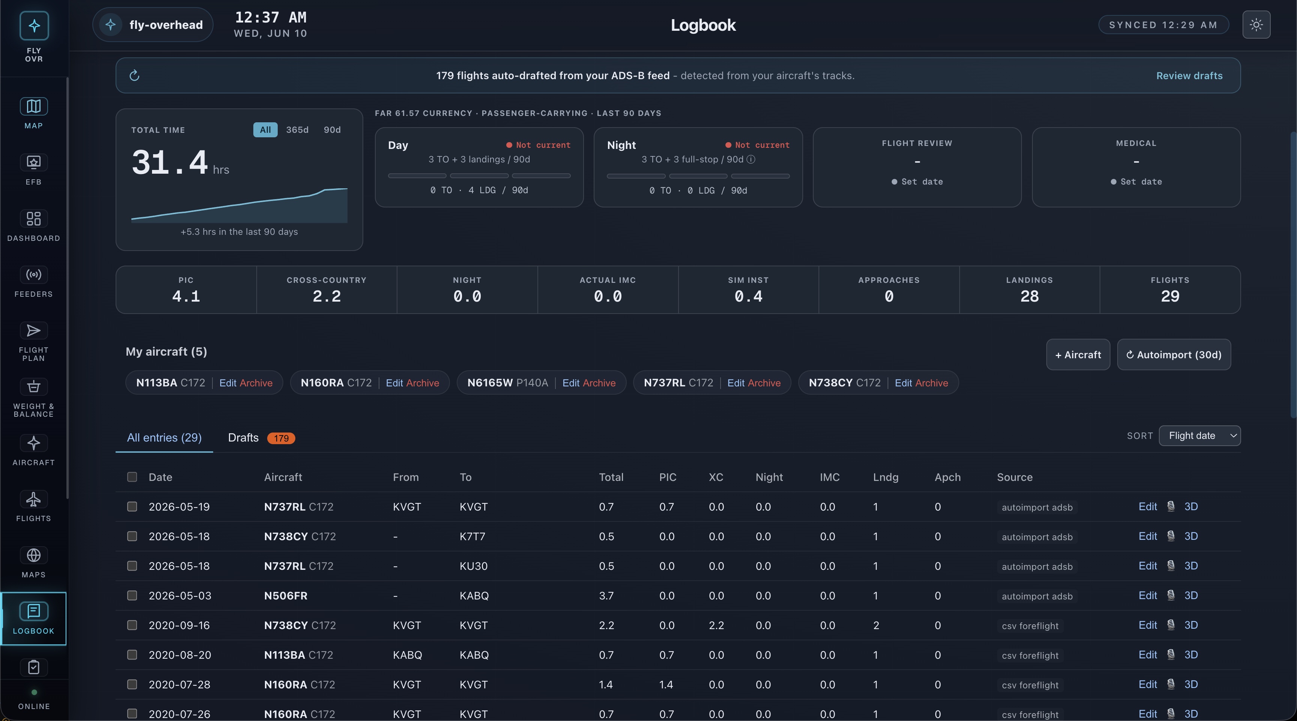Click the orange 179 drafts badge

point(281,438)
